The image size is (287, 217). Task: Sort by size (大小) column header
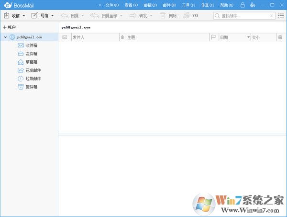pos(264,37)
